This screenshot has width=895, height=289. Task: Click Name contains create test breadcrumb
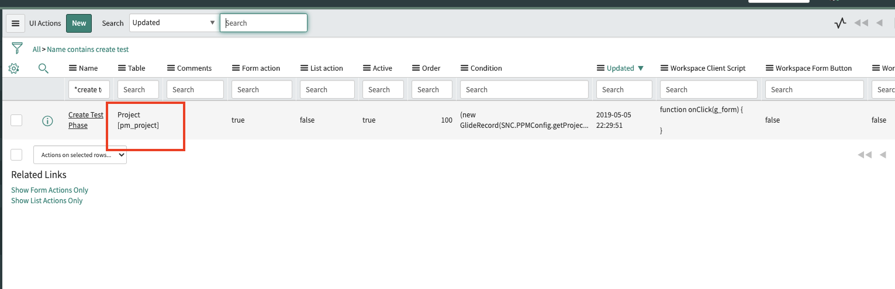click(88, 50)
